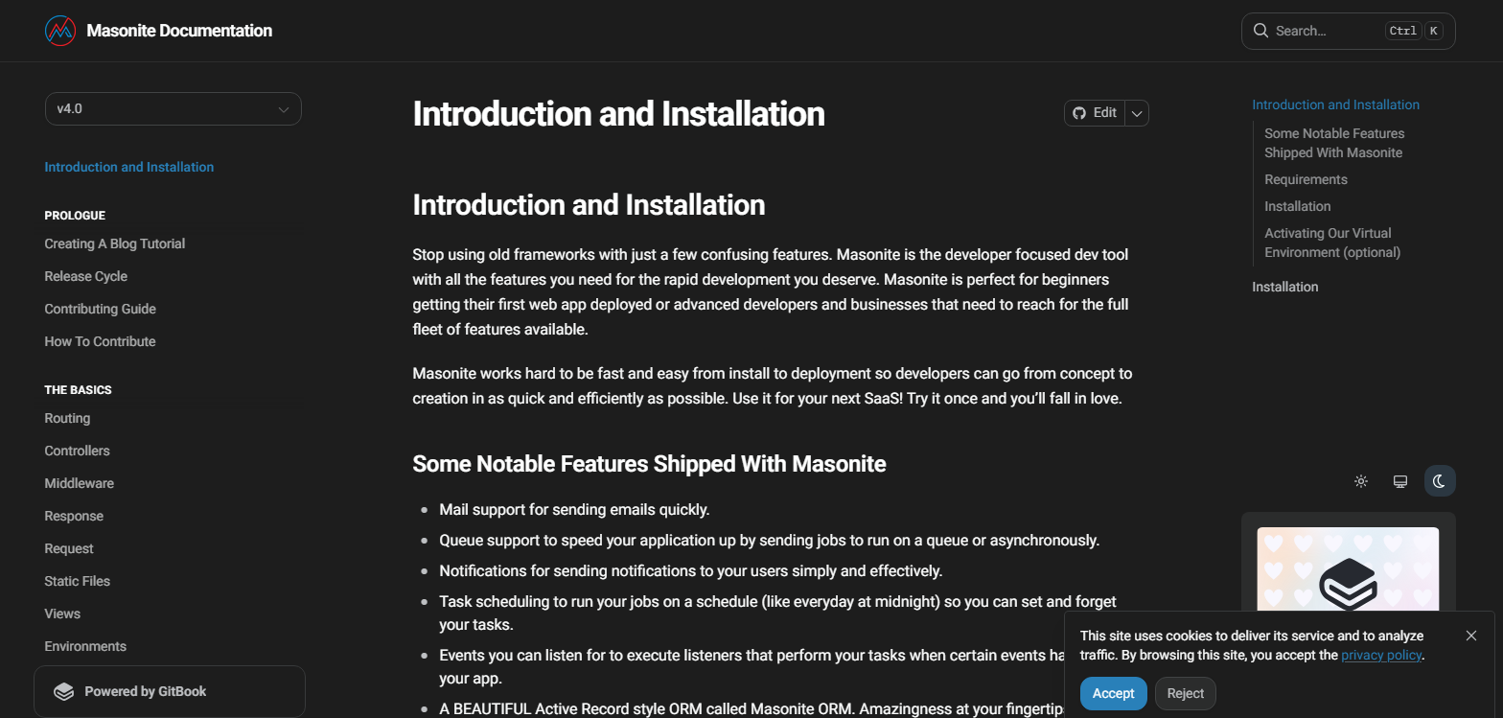Open the v4.0 version dropdown
Image resolution: width=1503 pixels, height=718 pixels.
pos(173,108)
